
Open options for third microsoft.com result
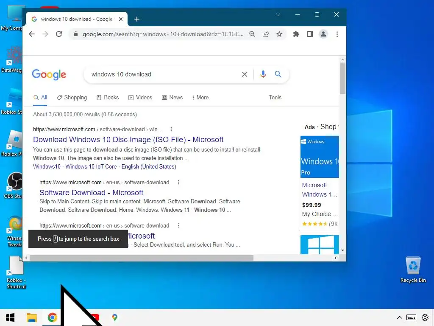pyautogui.click(x=178, y=226)
